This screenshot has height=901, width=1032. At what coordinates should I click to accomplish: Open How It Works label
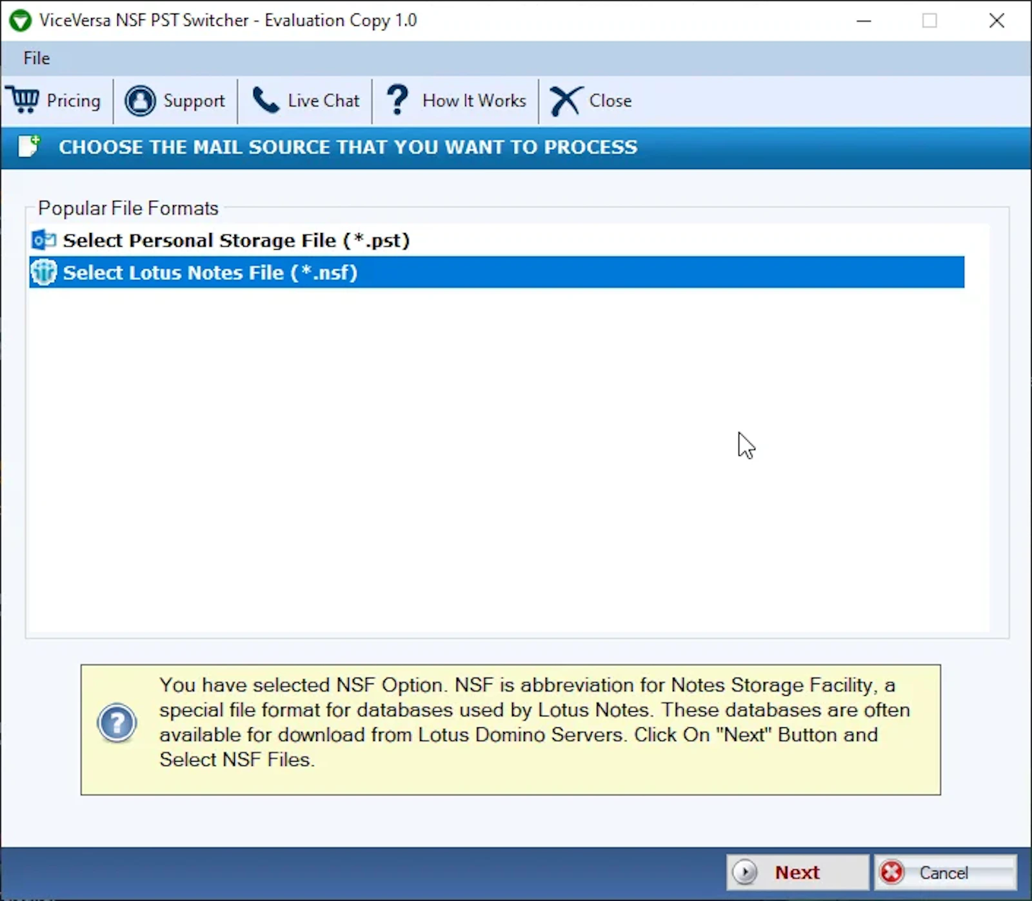(474, 101)
